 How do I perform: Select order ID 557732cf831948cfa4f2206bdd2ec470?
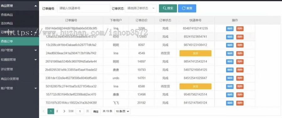[x=71, y=95]
